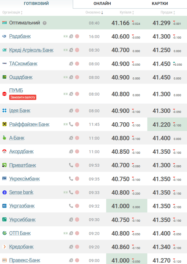The width and height of the screenshot is (187, 264).
Task: Open the Правекс-Банк link
Action: coord(24,260)
